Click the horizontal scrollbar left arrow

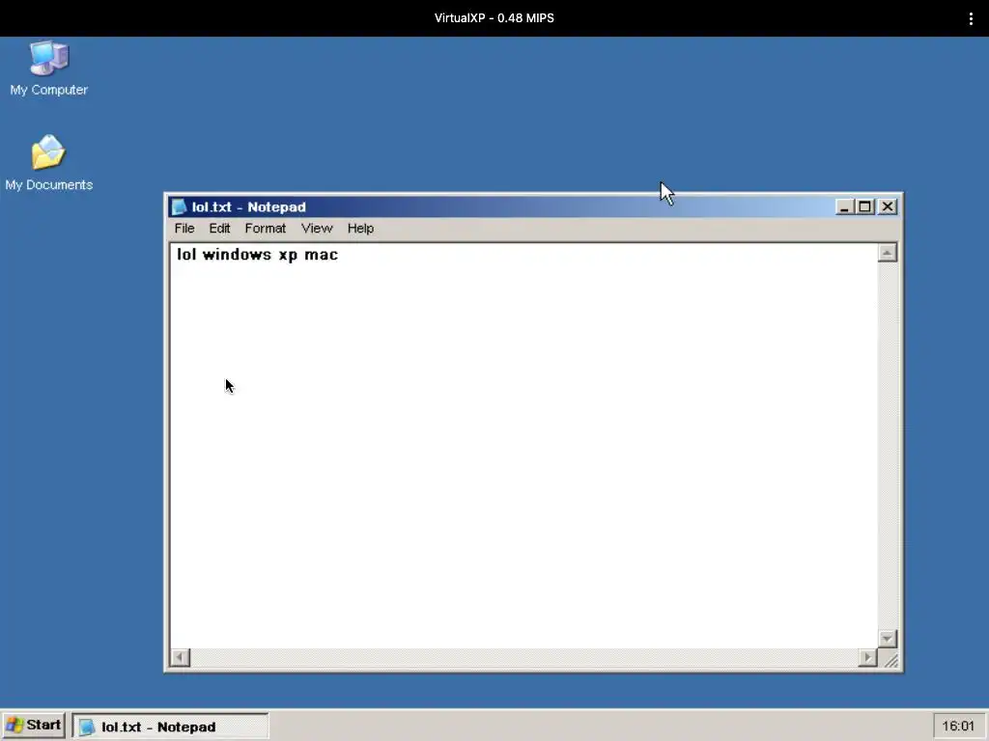tap(180, 658)
